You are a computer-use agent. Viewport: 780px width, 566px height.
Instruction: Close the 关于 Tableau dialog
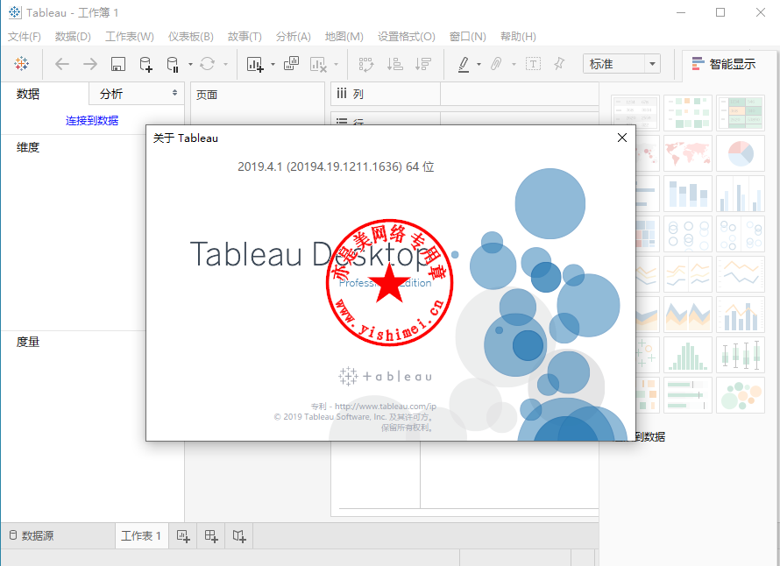(x=622, y=138)
